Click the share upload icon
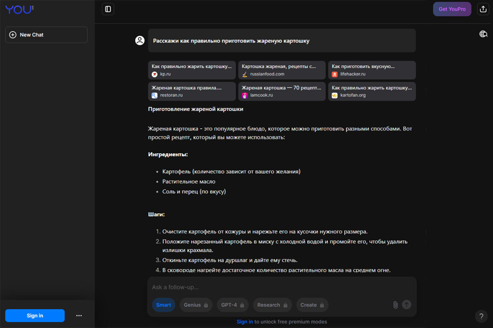Image resolution: width=493 pixels, height=328 pixels. point(483,9)
